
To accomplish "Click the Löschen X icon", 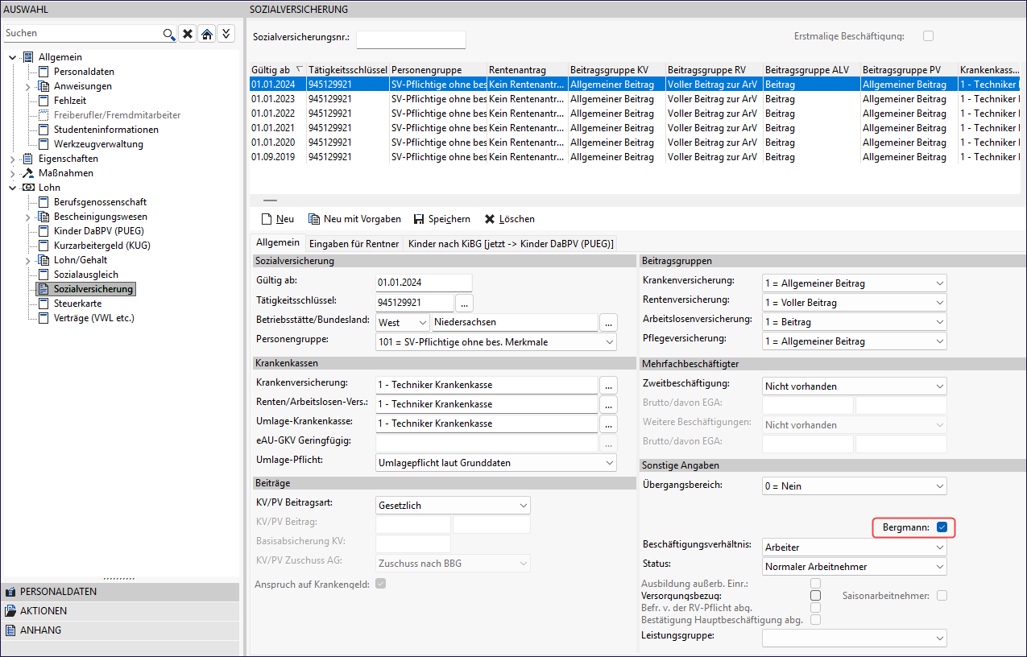I will (489, 219).
